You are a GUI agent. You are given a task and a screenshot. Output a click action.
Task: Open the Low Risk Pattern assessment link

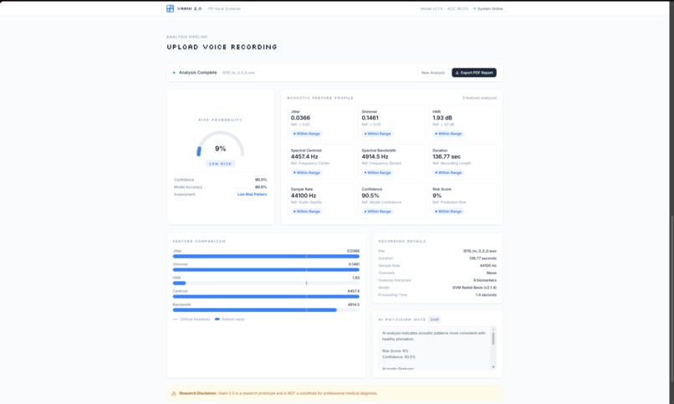click(x=252, y=194)
